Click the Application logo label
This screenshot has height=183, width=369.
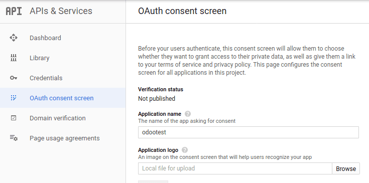tap(158, 150)
